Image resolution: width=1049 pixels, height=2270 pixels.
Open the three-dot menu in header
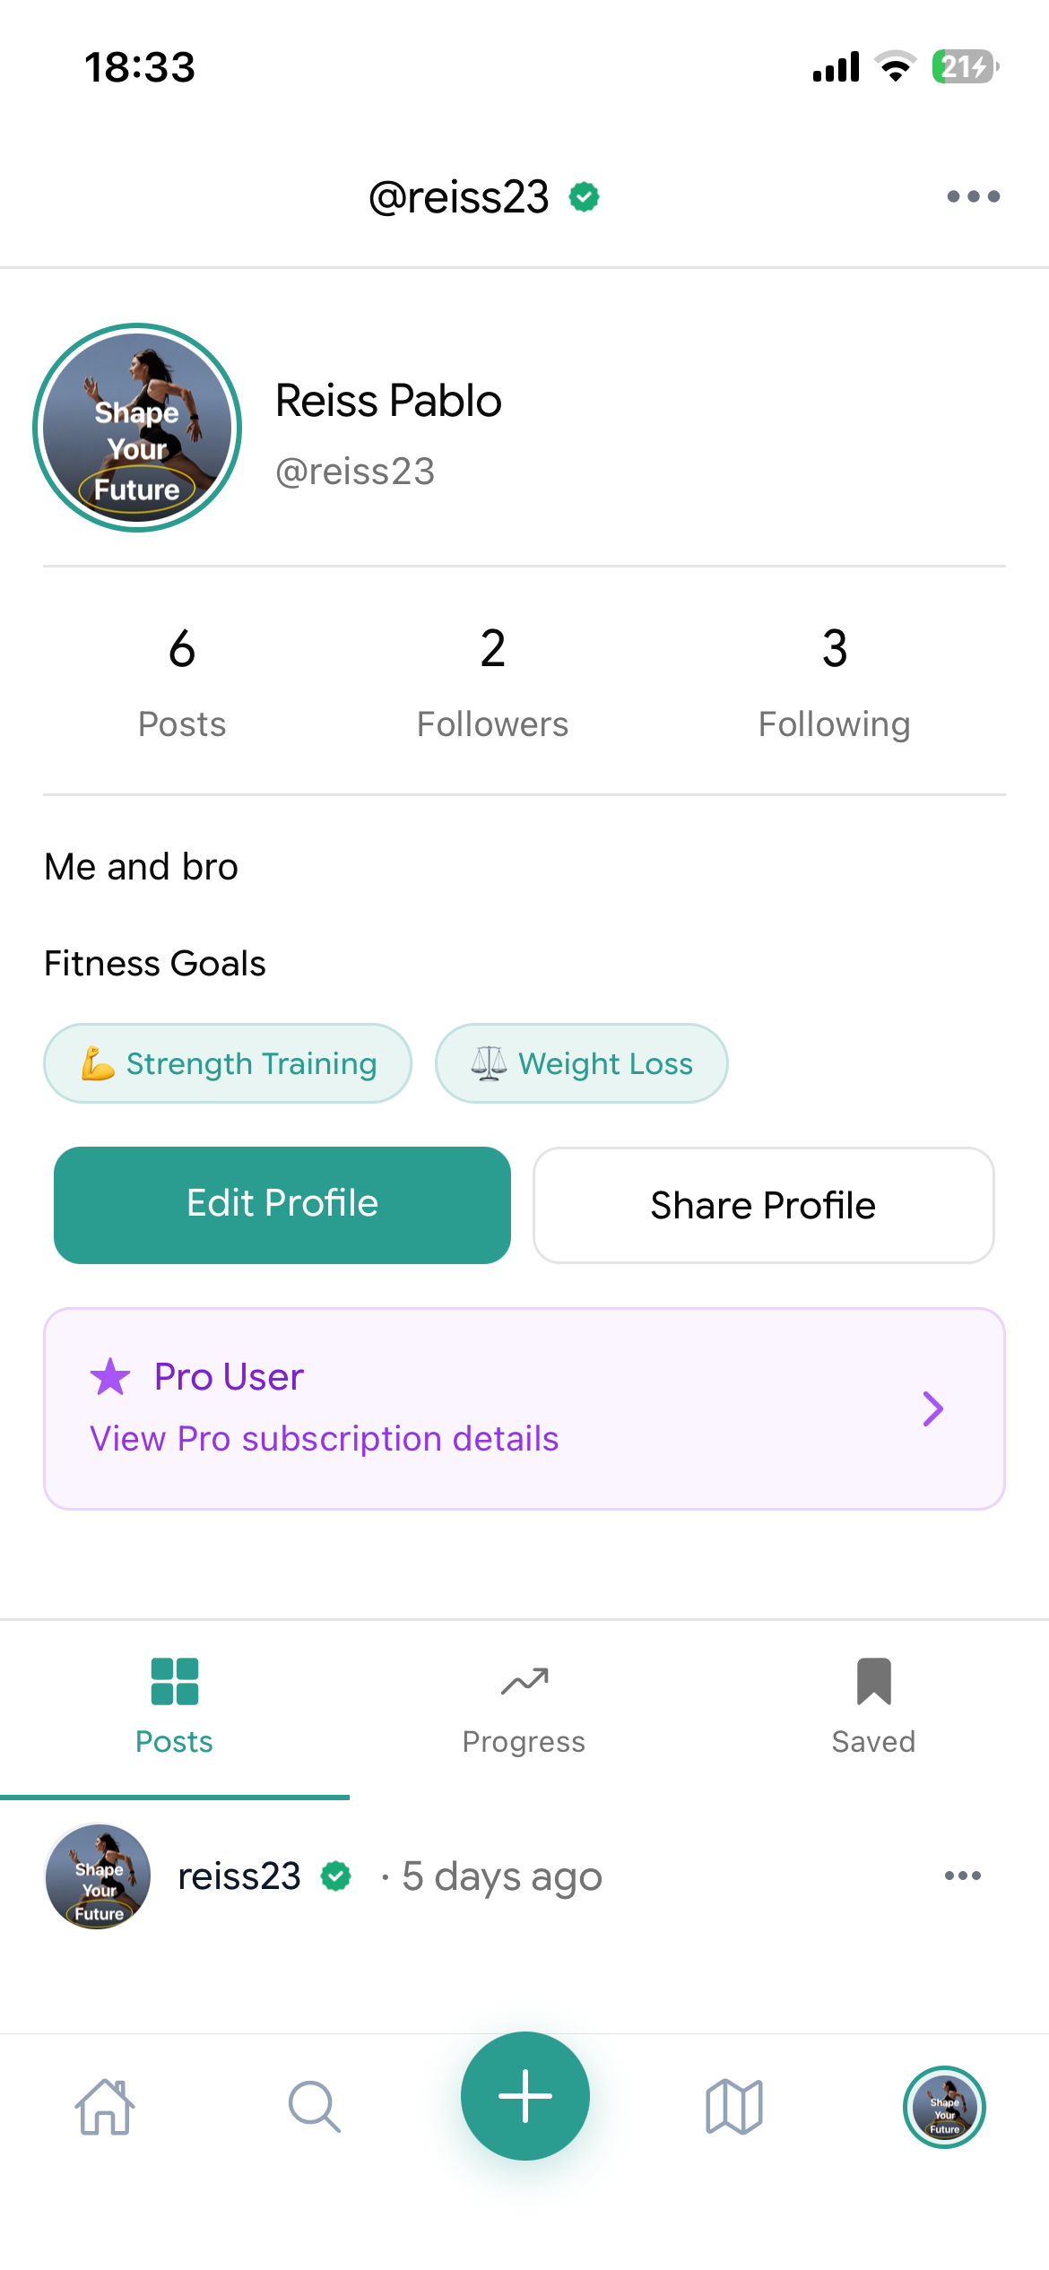[973, 196]
